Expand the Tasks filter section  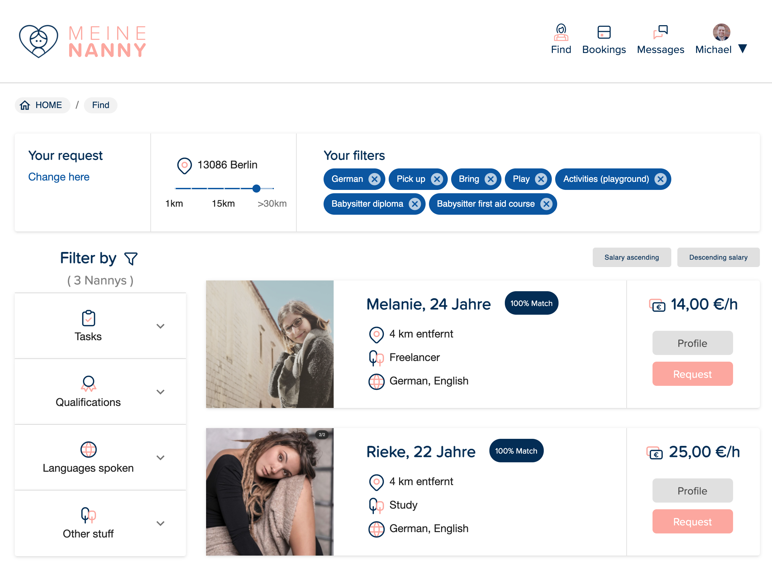160,326
